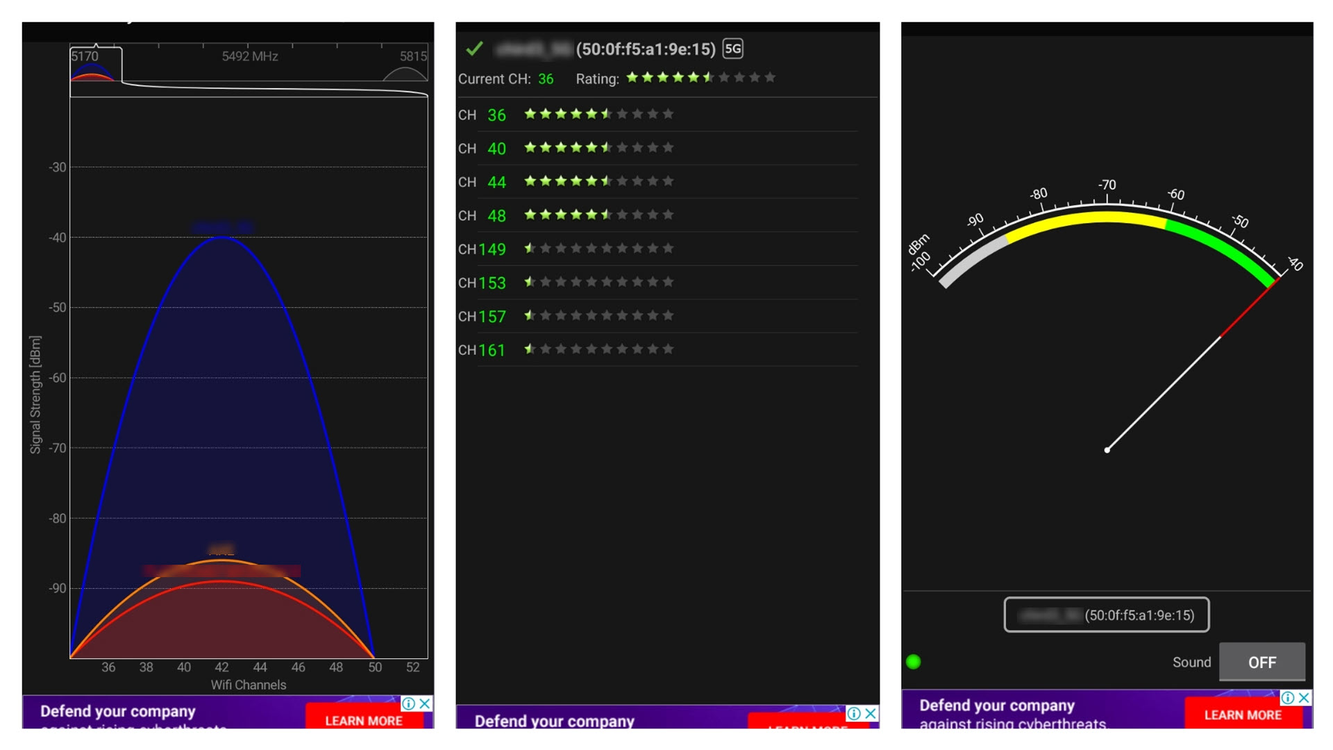Select the 5170 band overview window
Image resolution: width=1333 pixels, height=750 pixels.
(96, 64)
